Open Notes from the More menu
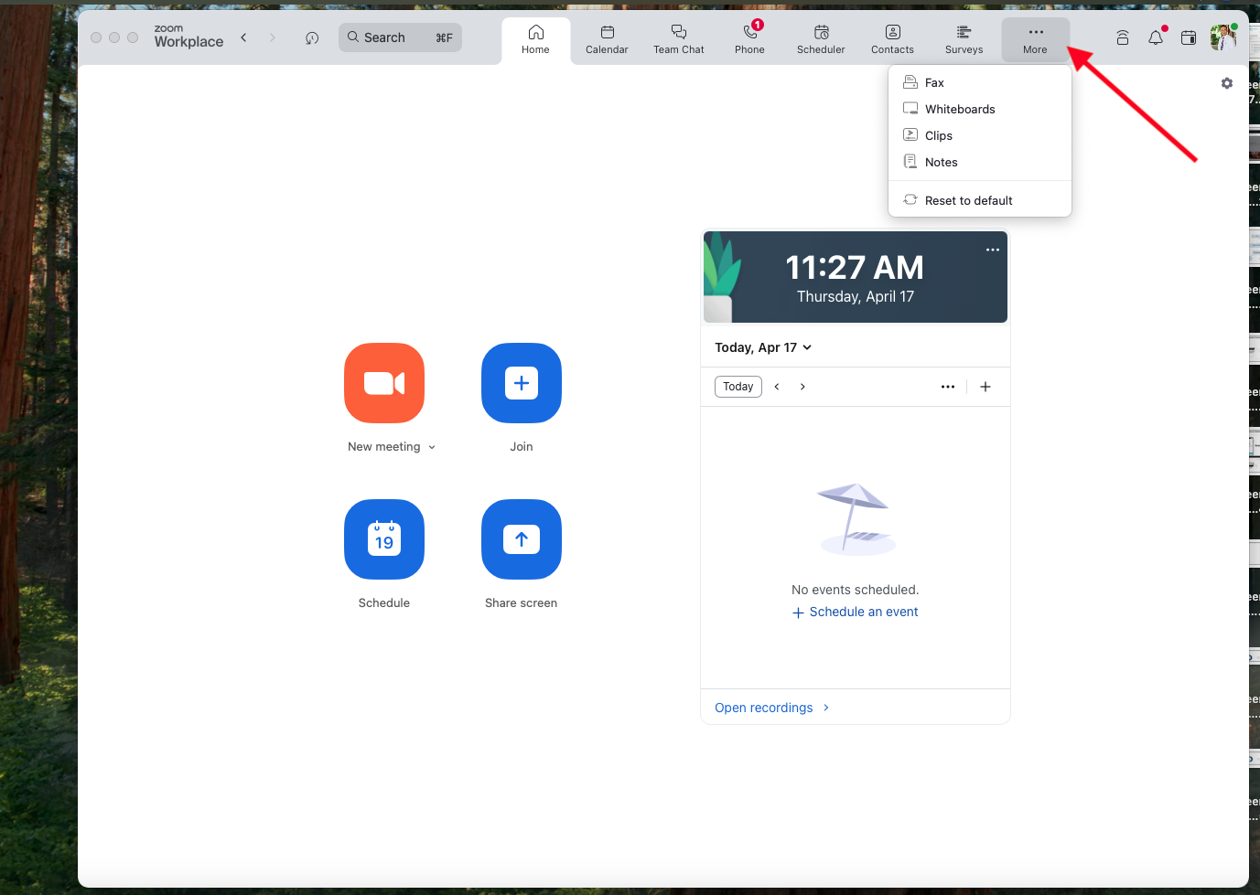This screenshot has height=895, width=1260. (x=979, y=162)
